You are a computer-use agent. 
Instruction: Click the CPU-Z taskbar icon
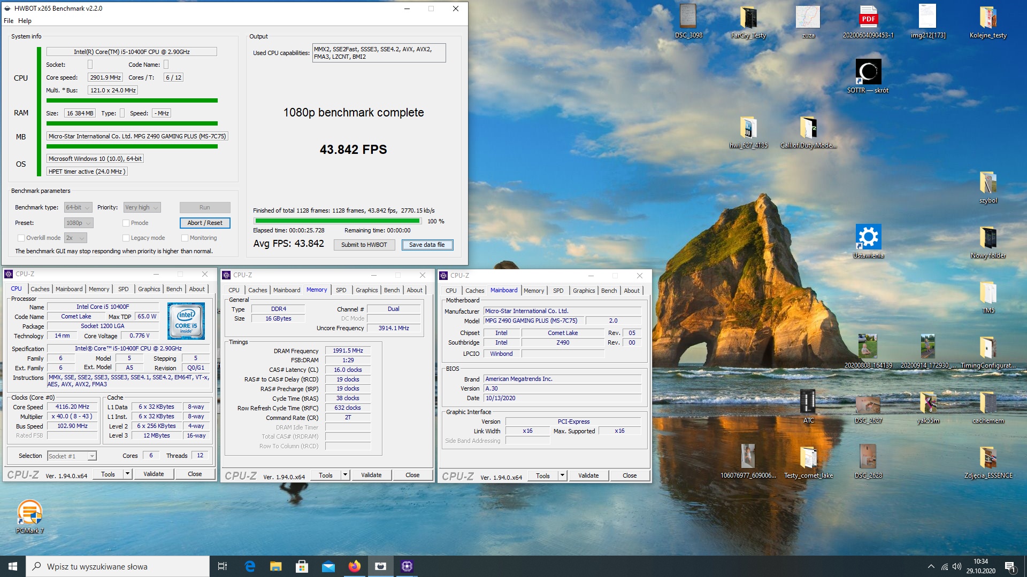[407, 566]
